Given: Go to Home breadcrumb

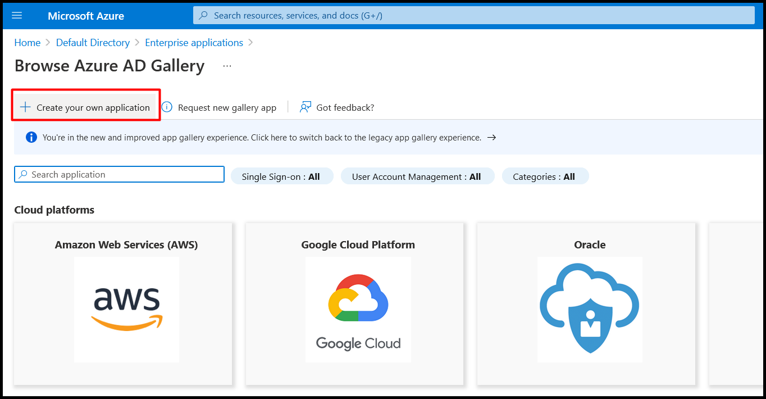Looking at the screenshot, I should (28, 43).
